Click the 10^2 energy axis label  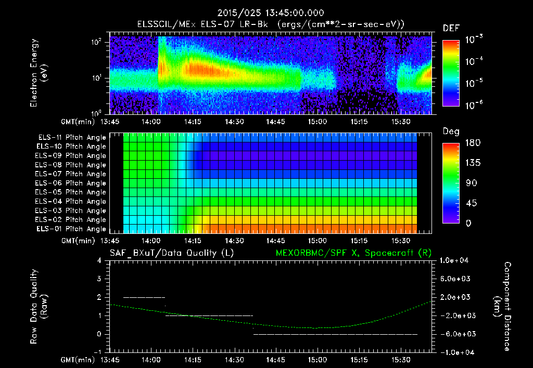pyautogui.click(x=96, y=42)
